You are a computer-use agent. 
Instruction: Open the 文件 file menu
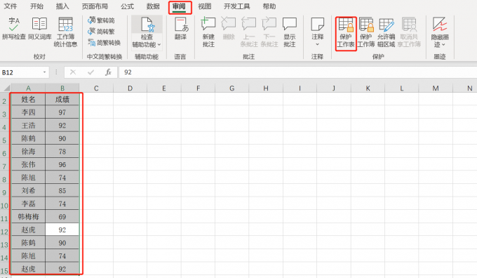[10, 6]
